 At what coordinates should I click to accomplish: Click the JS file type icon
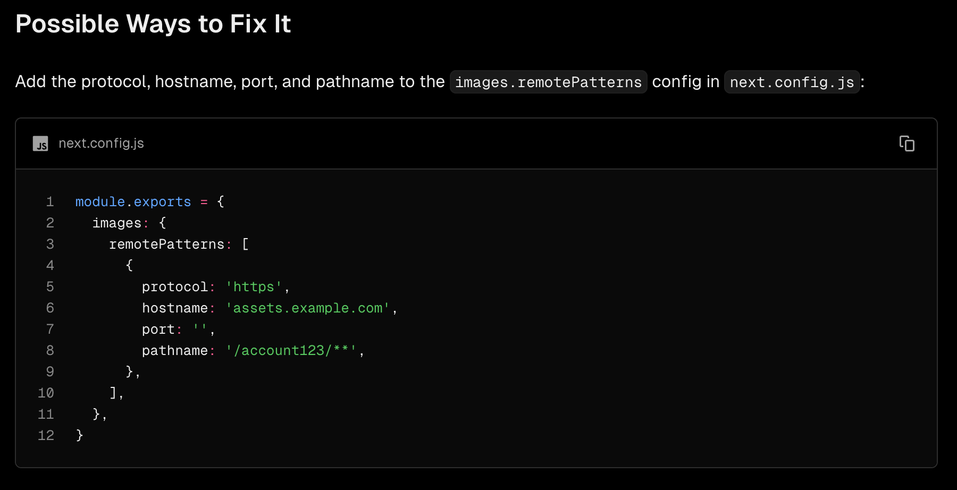[x=40, y=143]
